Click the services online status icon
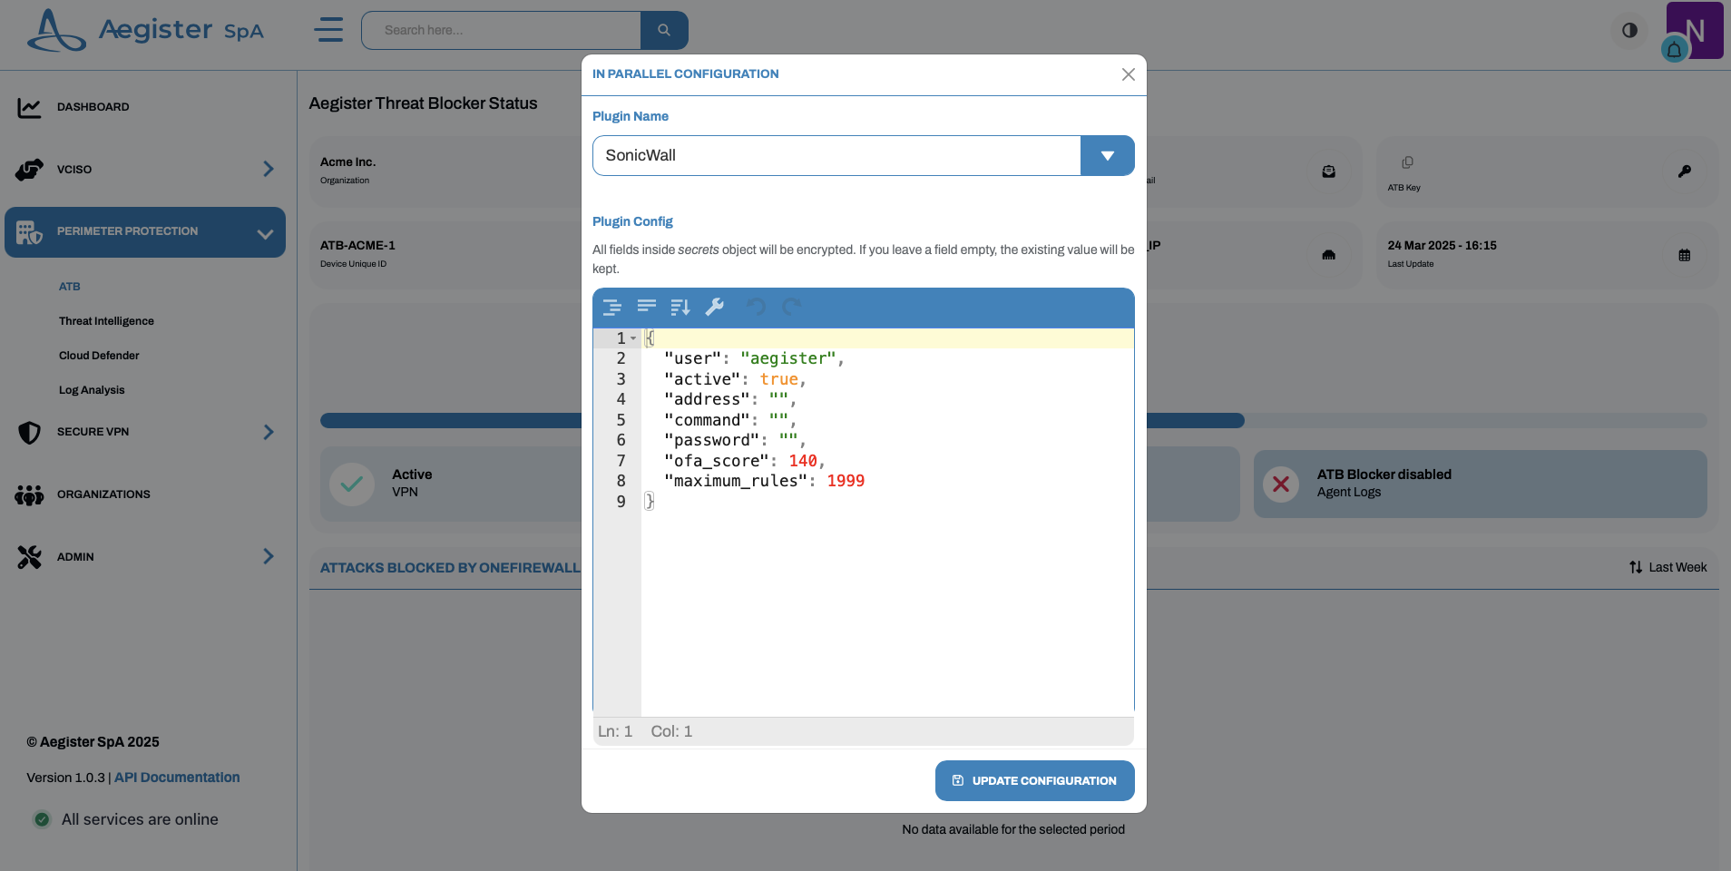 pyautogui.click(x=42, y=819)
